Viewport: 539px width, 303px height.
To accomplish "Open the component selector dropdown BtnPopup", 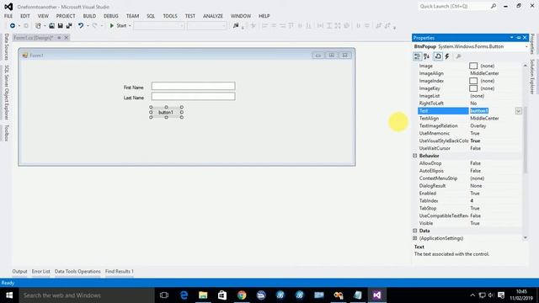I will [526, 46].
